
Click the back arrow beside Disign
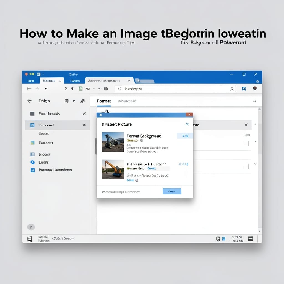(x=29, y=101)
